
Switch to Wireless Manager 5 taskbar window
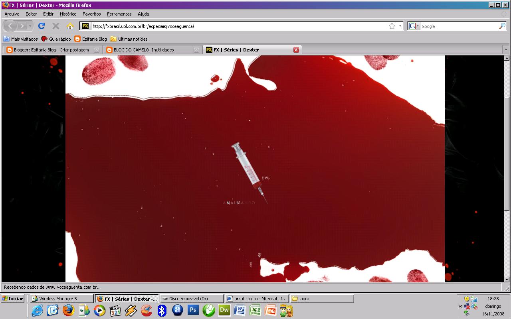point(61,299)
